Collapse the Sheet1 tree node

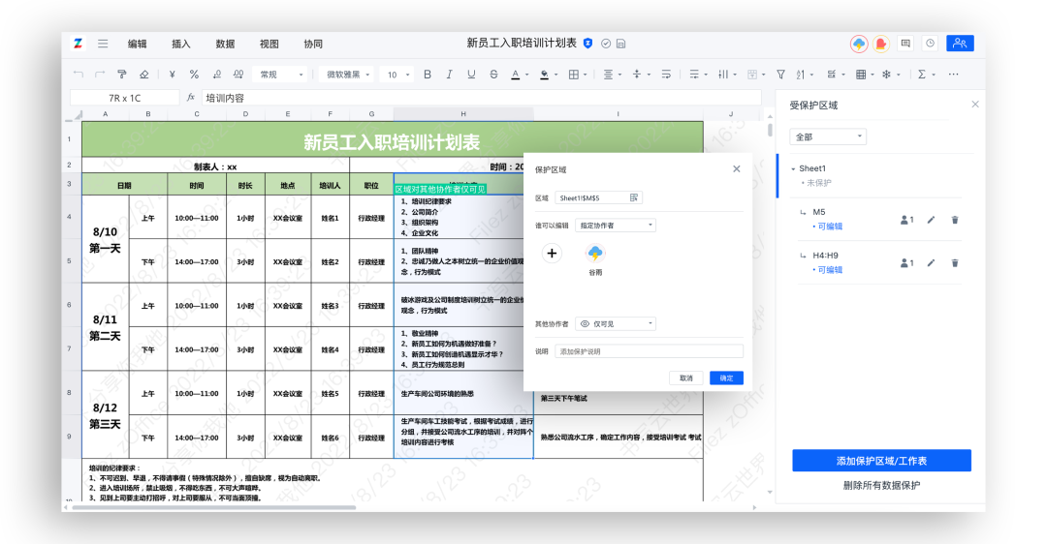click(x=793, y=168)
